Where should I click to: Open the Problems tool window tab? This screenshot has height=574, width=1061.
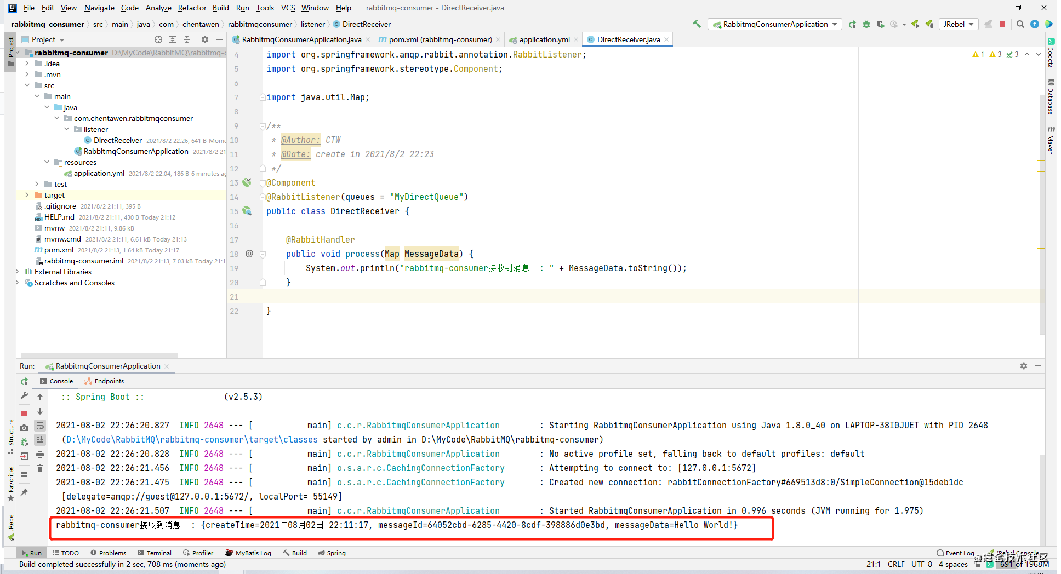pos(108,553)
